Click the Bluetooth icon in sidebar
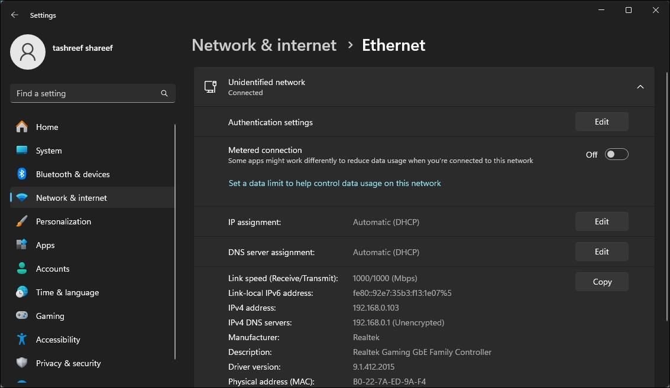The height and width of the screenshot is (388, 670). (x=22, y=174)
